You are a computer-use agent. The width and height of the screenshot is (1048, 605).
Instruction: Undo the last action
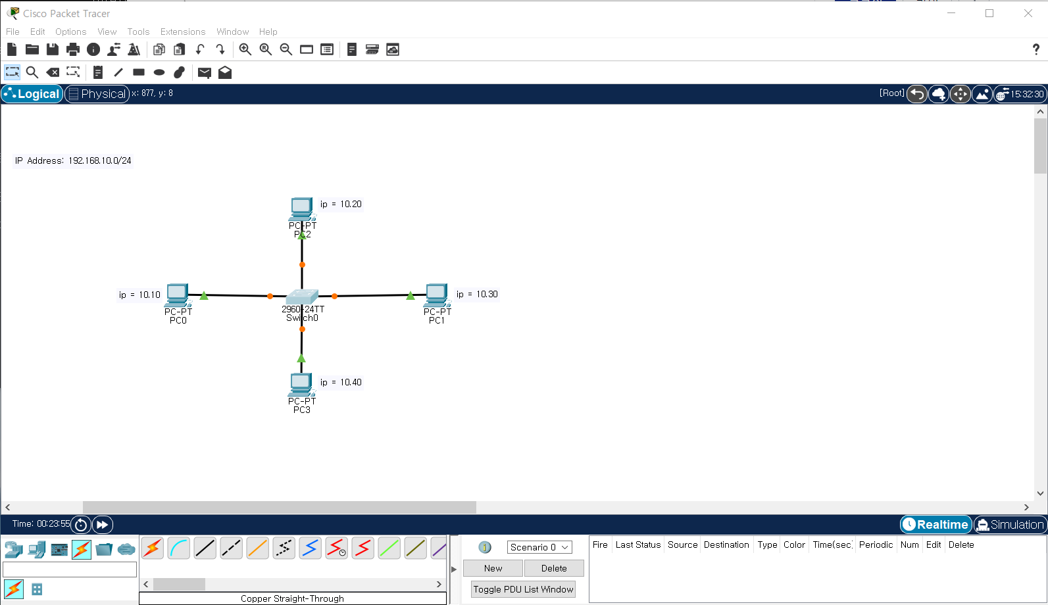coord(200,49)
